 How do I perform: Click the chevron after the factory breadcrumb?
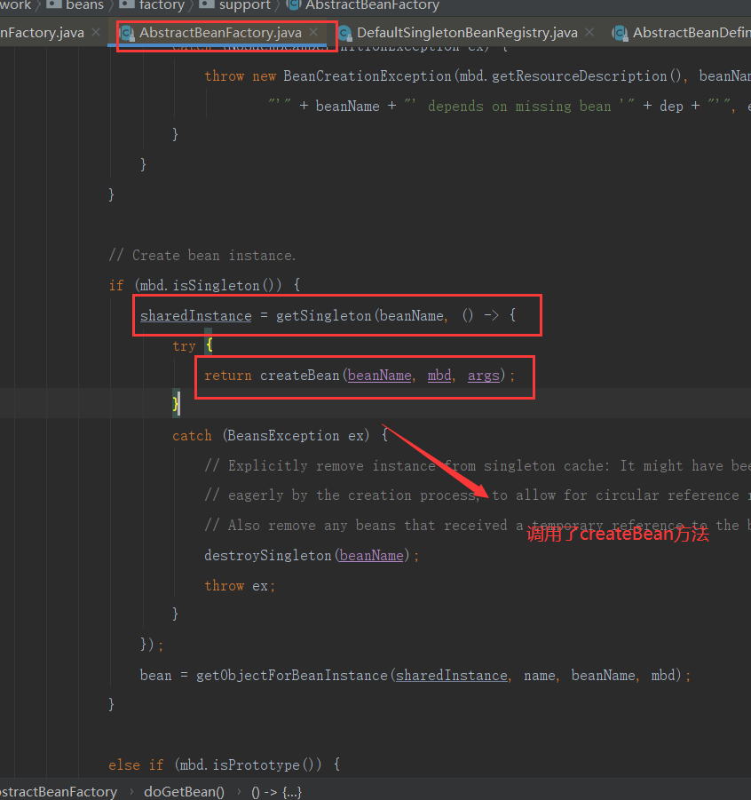[x=189, y=6]
